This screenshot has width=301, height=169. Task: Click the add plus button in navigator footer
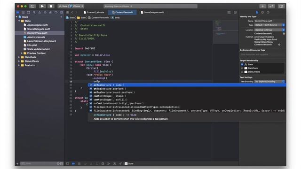[17, 164]
